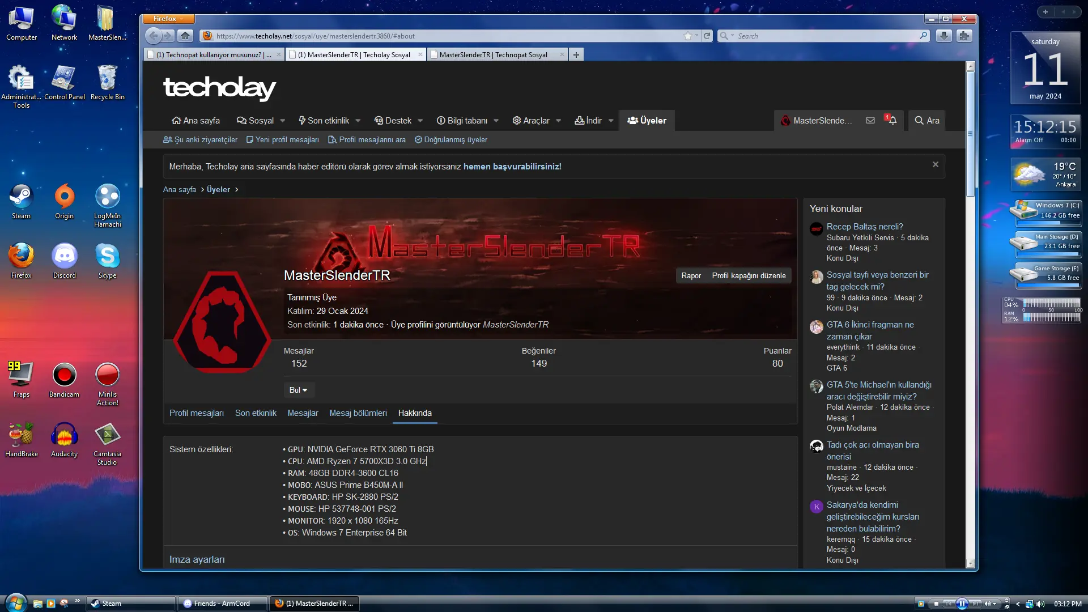
Task: Click the Firefox back arrow button
Action: coord(153,36)
